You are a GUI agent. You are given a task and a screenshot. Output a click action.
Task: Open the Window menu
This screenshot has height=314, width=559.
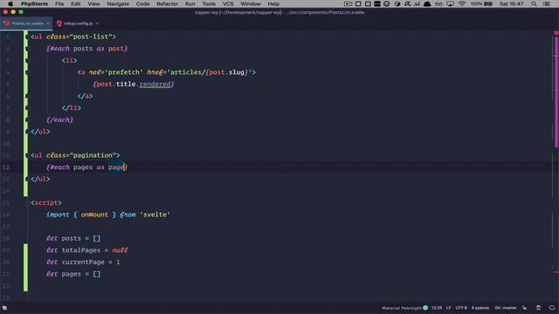(x=251, y=3)
